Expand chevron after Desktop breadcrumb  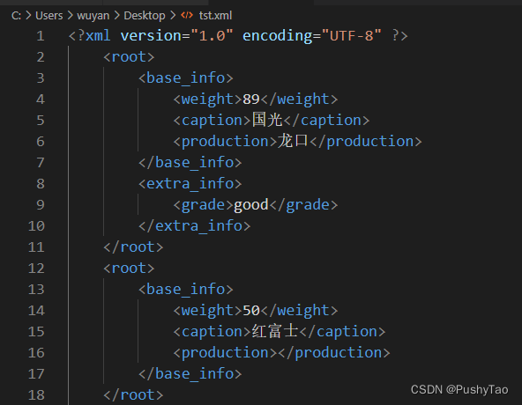coord(173,15)
